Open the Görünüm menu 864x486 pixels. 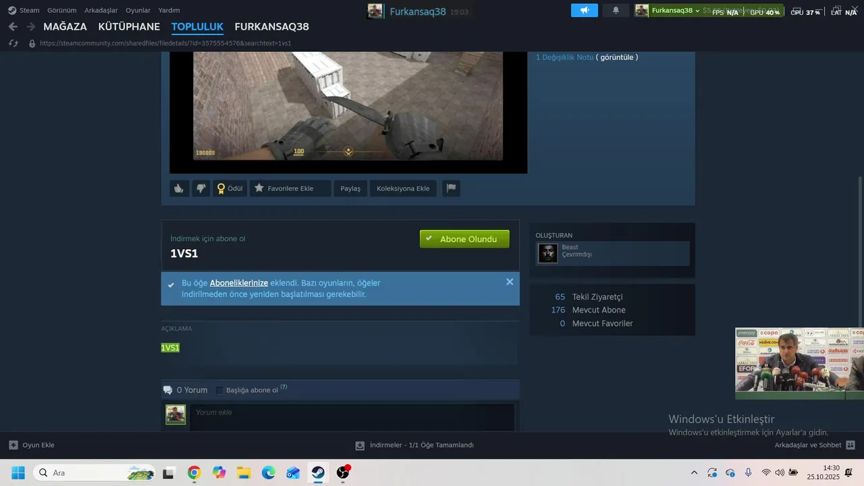[x=61, y=10]
